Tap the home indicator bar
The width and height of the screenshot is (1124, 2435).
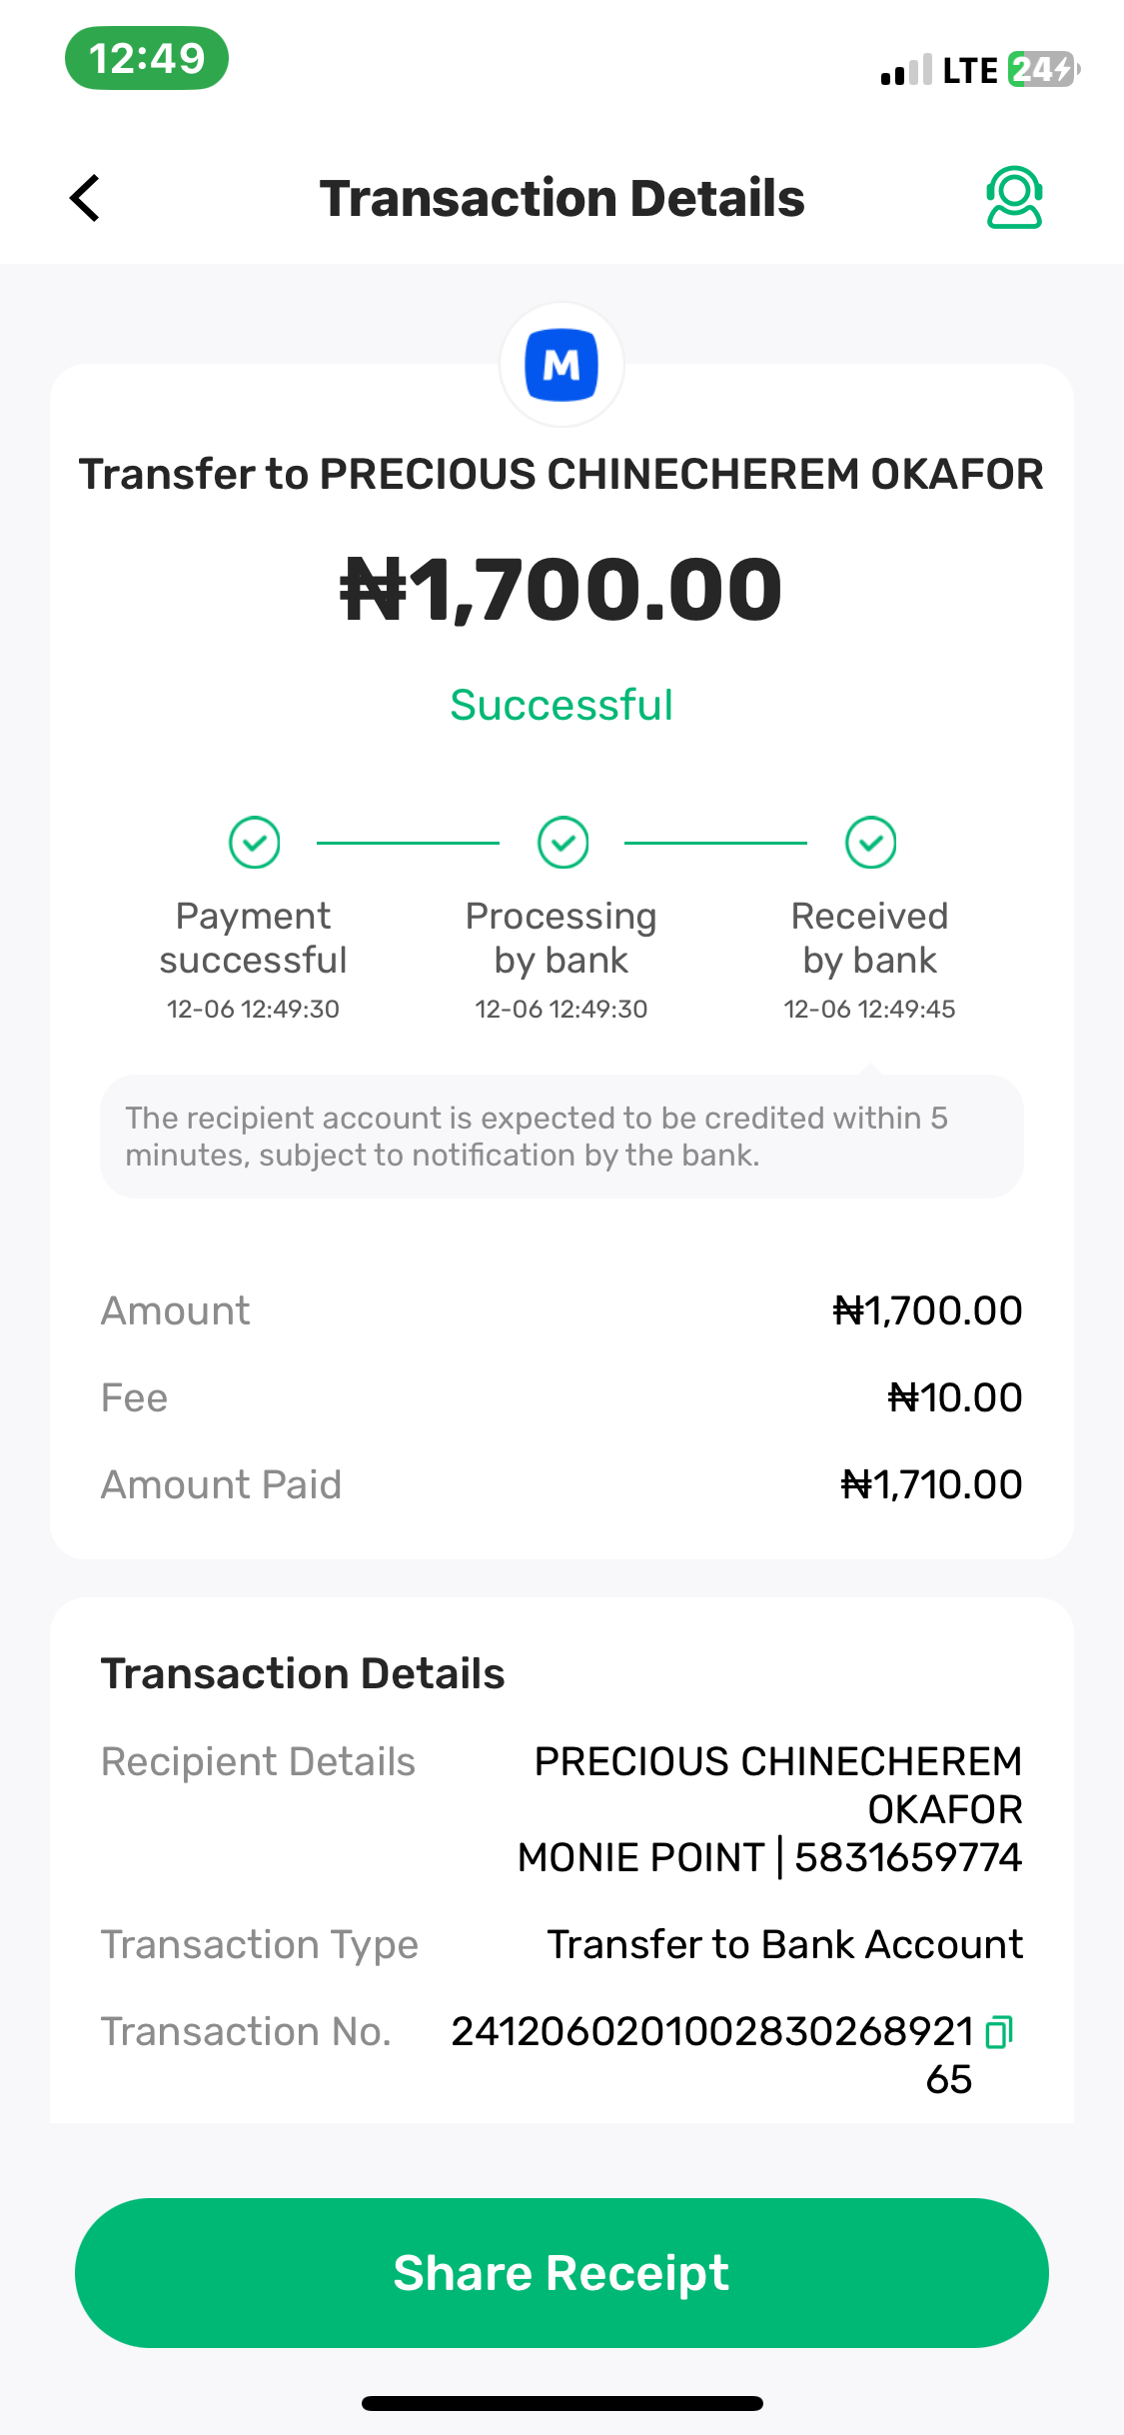click(562, 2403)
